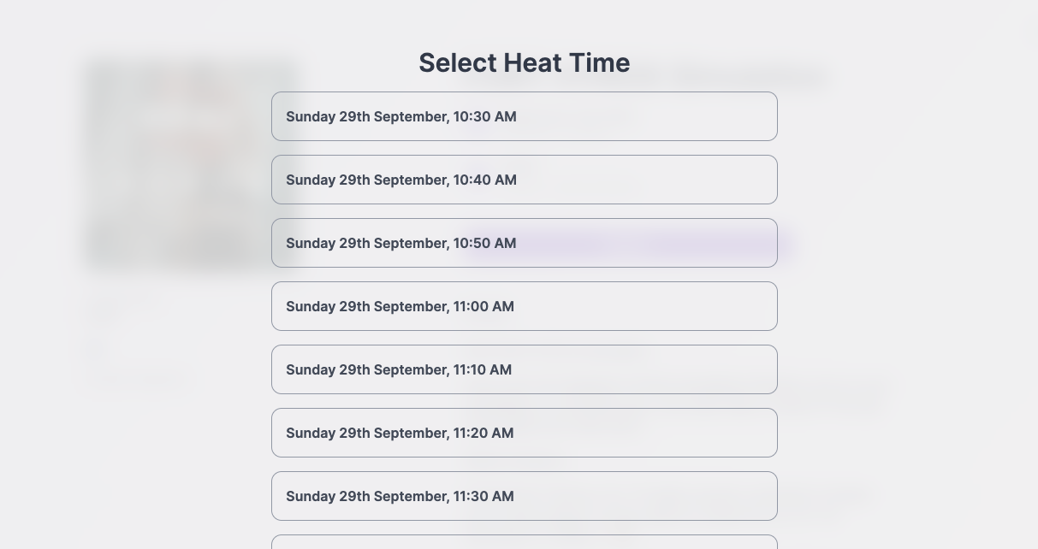Choose the 10:40 AM heat slot
This screenshot has width=1038, height=549.
[524, 180]
